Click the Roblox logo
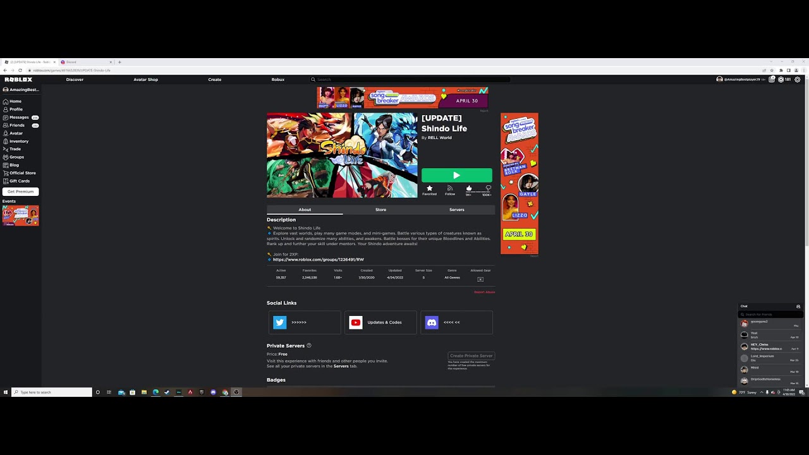The width and height of the screenshot is (809, 455). point(18,80)
